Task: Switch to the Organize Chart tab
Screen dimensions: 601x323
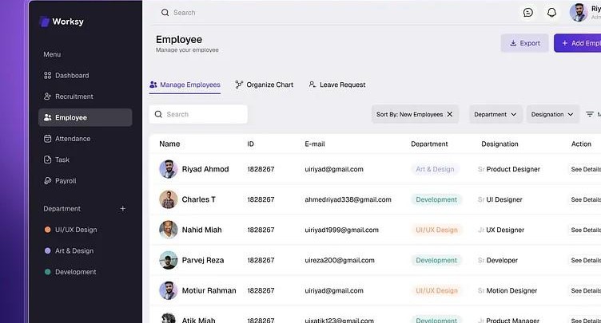Action: [x=265, y=85]
